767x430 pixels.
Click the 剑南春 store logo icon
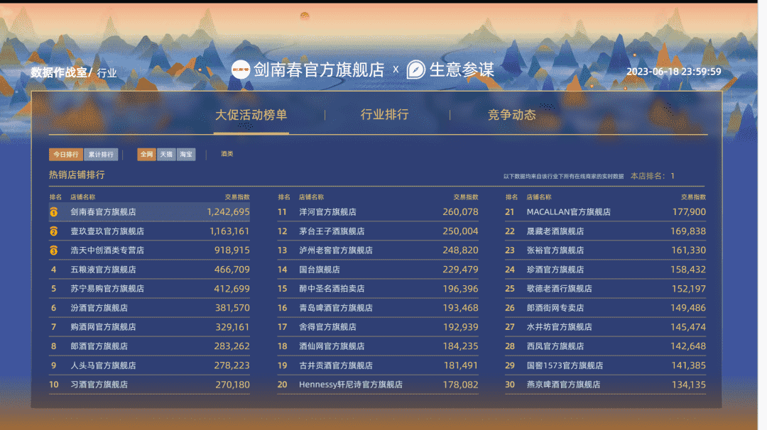click(x=240, y=70)
